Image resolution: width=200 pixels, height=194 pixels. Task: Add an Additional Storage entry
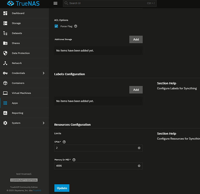pyautogui.click(x=136, y=40)
